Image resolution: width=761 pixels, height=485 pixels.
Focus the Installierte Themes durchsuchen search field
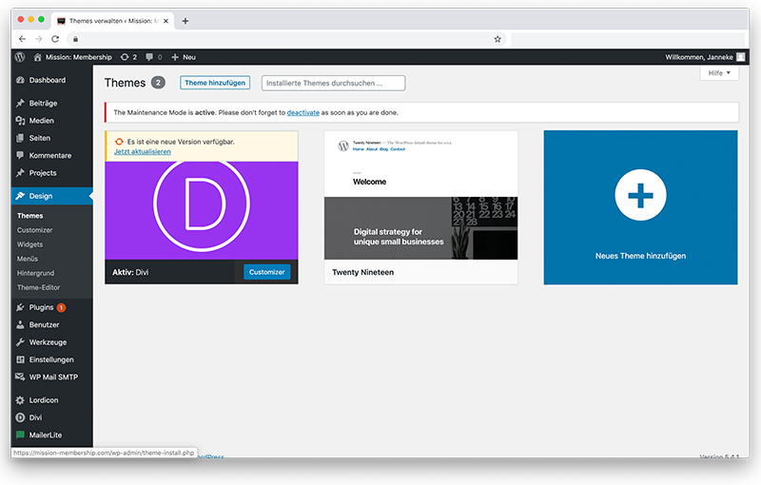coord(334,83)
